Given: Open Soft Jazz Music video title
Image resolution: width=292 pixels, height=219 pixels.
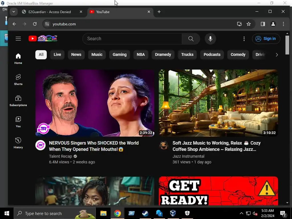Looking at the screenshot, I should (217, 146).
